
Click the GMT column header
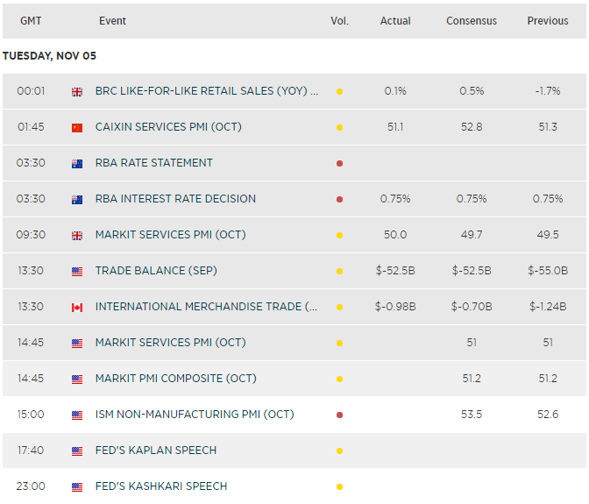[31, 21]
